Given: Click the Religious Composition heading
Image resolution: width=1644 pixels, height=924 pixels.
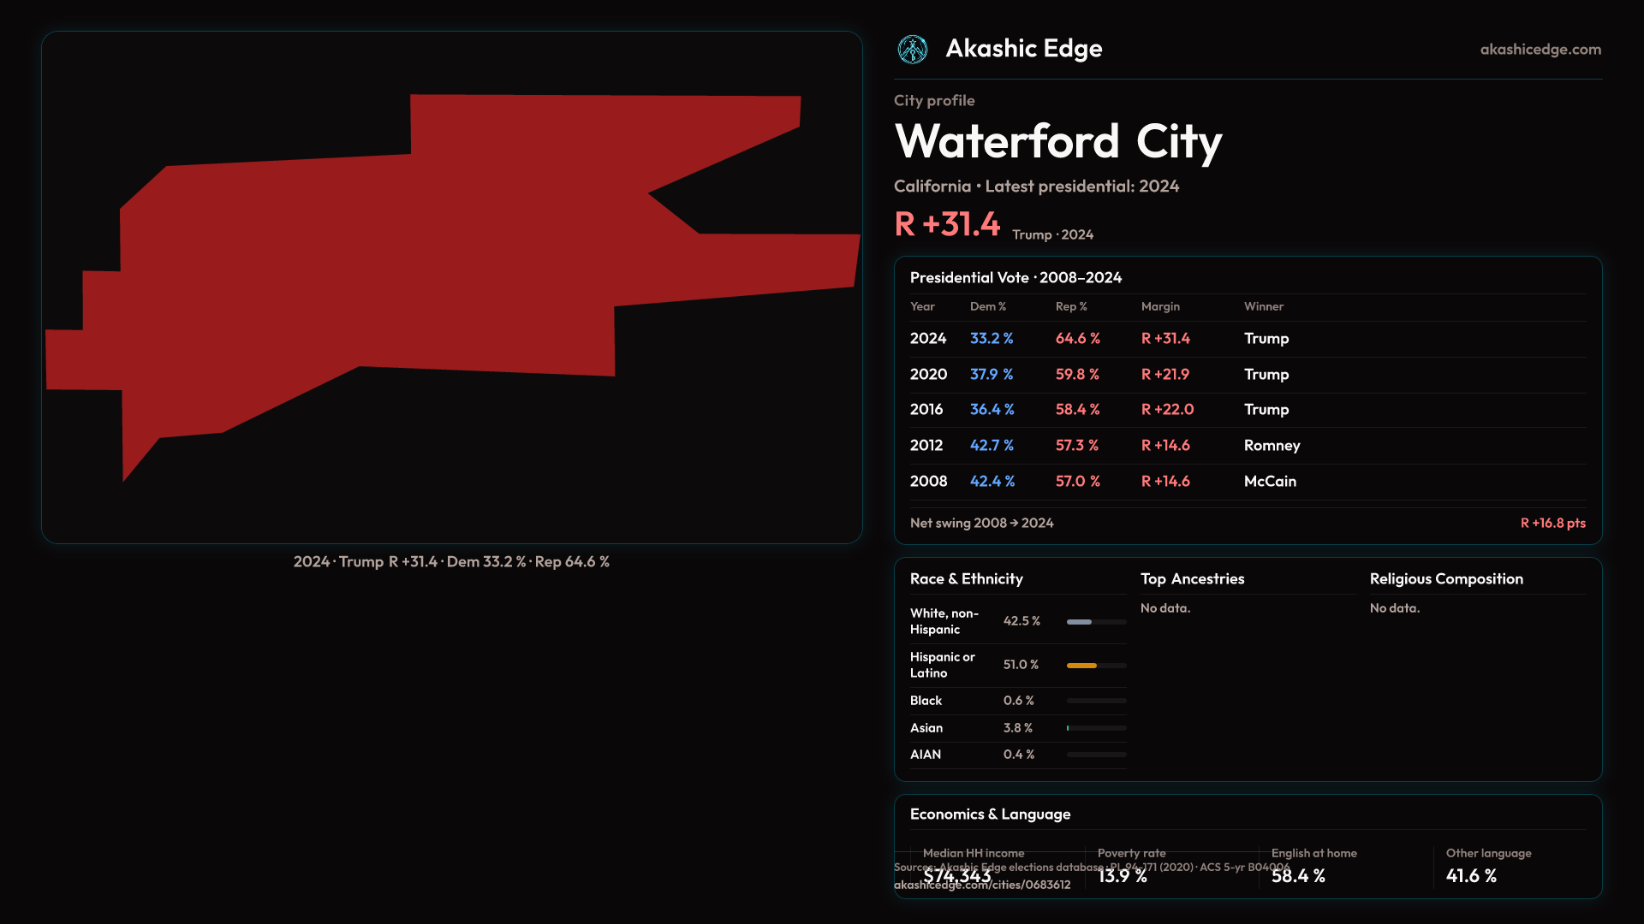Looking at the screenshot, I should (1446, 579).
